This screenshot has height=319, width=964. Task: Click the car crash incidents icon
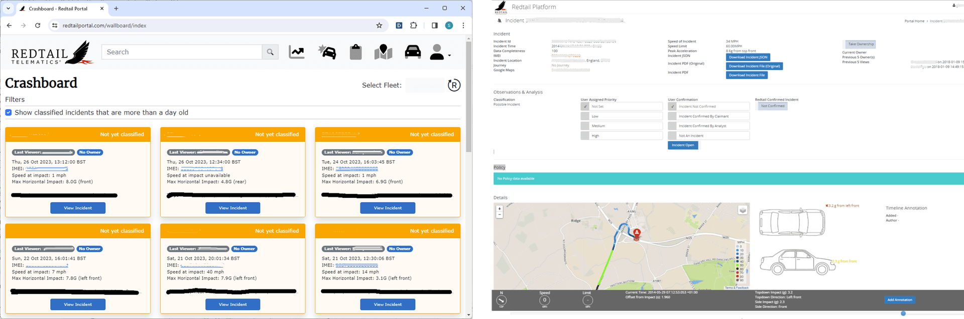click(327, 52)
